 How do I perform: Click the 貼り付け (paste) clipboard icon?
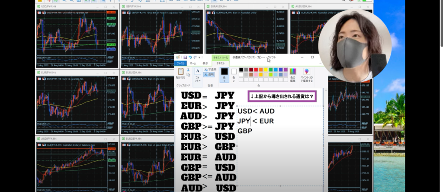[181, 71]
